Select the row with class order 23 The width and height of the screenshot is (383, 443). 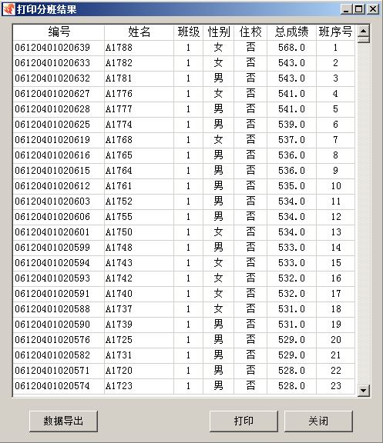click(x=184, y=386)
